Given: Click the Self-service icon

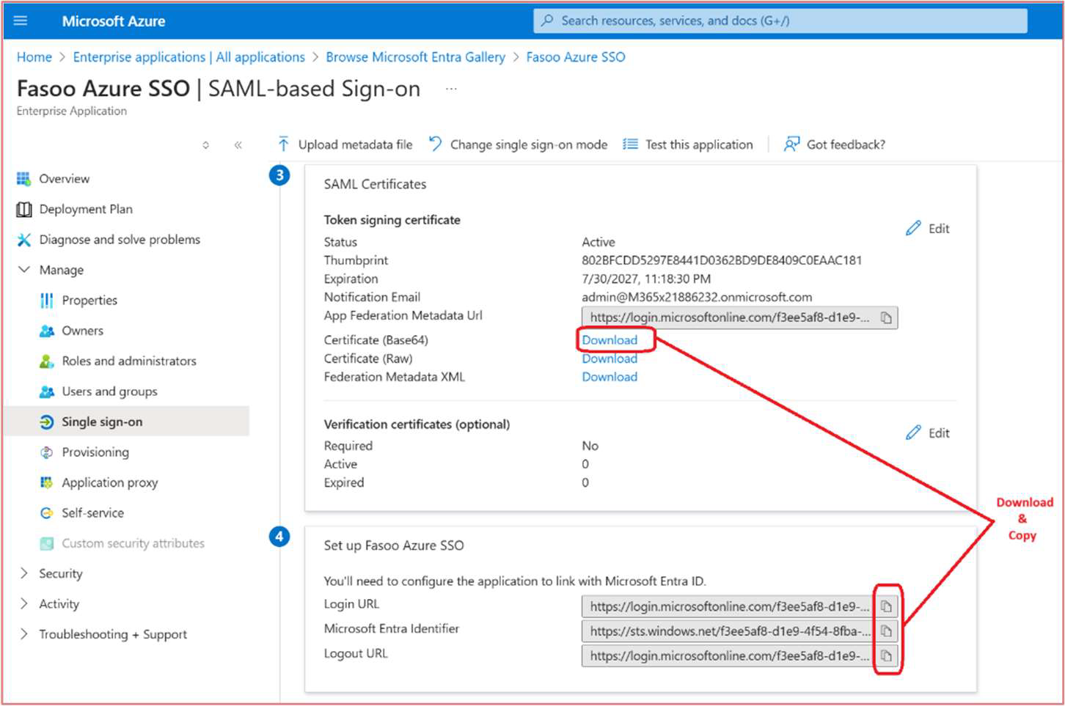Looking at the screenshot, I should pos(47,513).
